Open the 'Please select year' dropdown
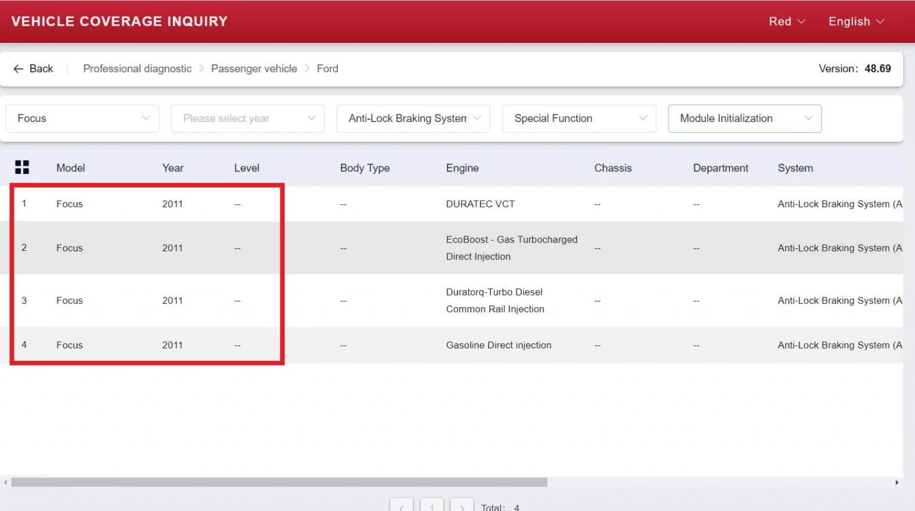The image size is (915, 511). 248,119
